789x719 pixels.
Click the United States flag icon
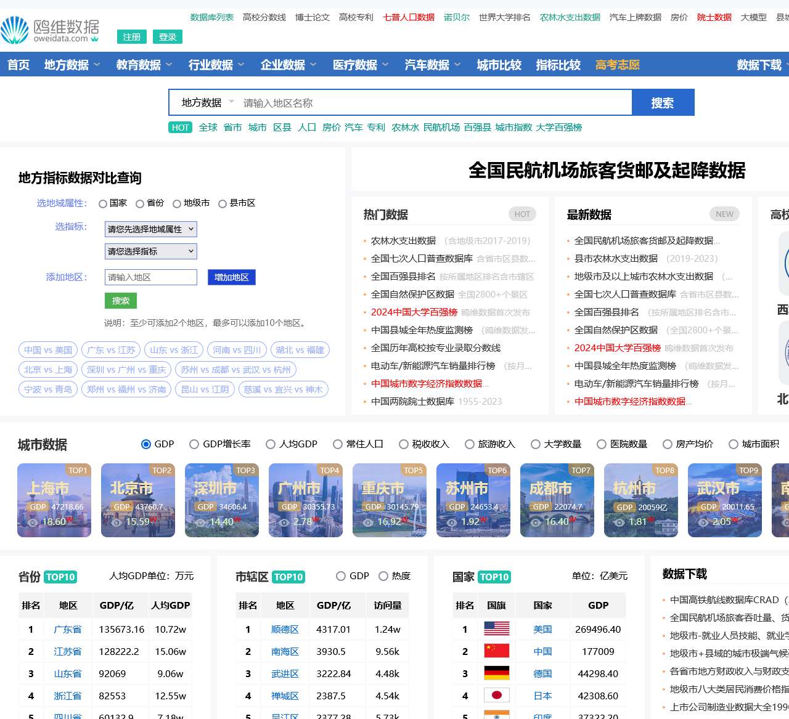click(x=496, y=629)
